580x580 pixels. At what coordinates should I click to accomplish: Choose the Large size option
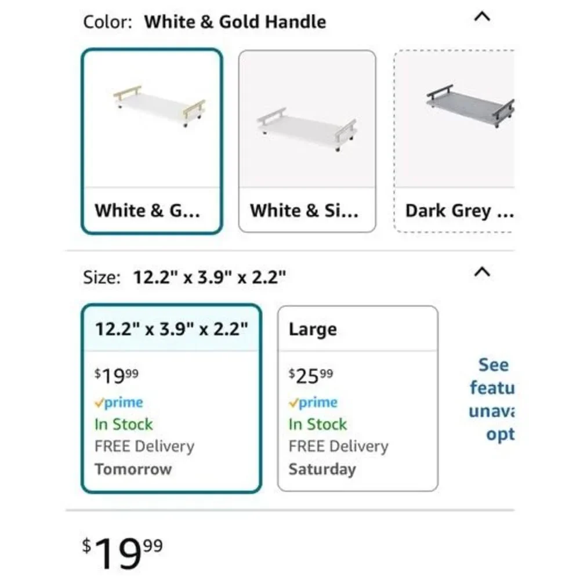(x=358, y=398)
